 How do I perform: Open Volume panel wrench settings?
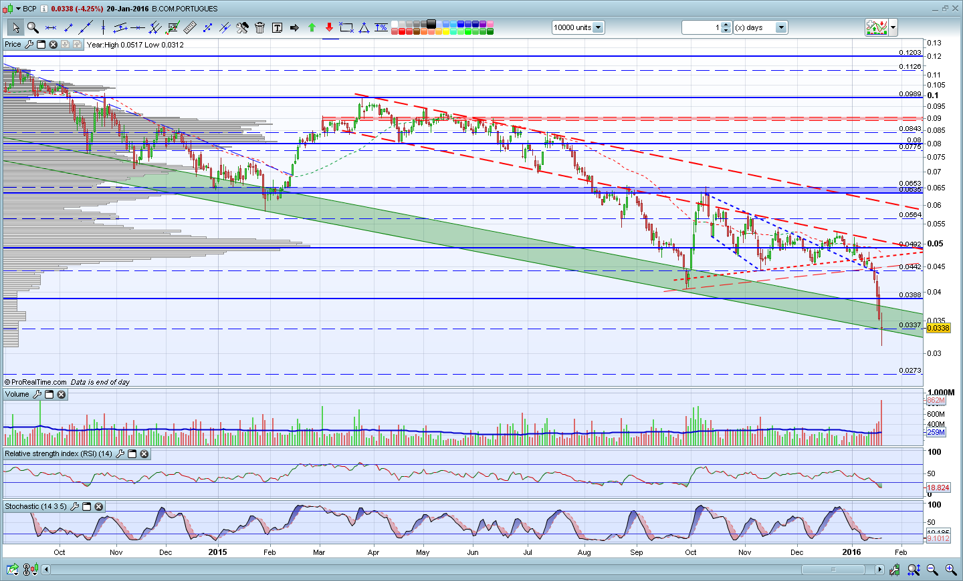pyautogui.click(x=37, y=395)
